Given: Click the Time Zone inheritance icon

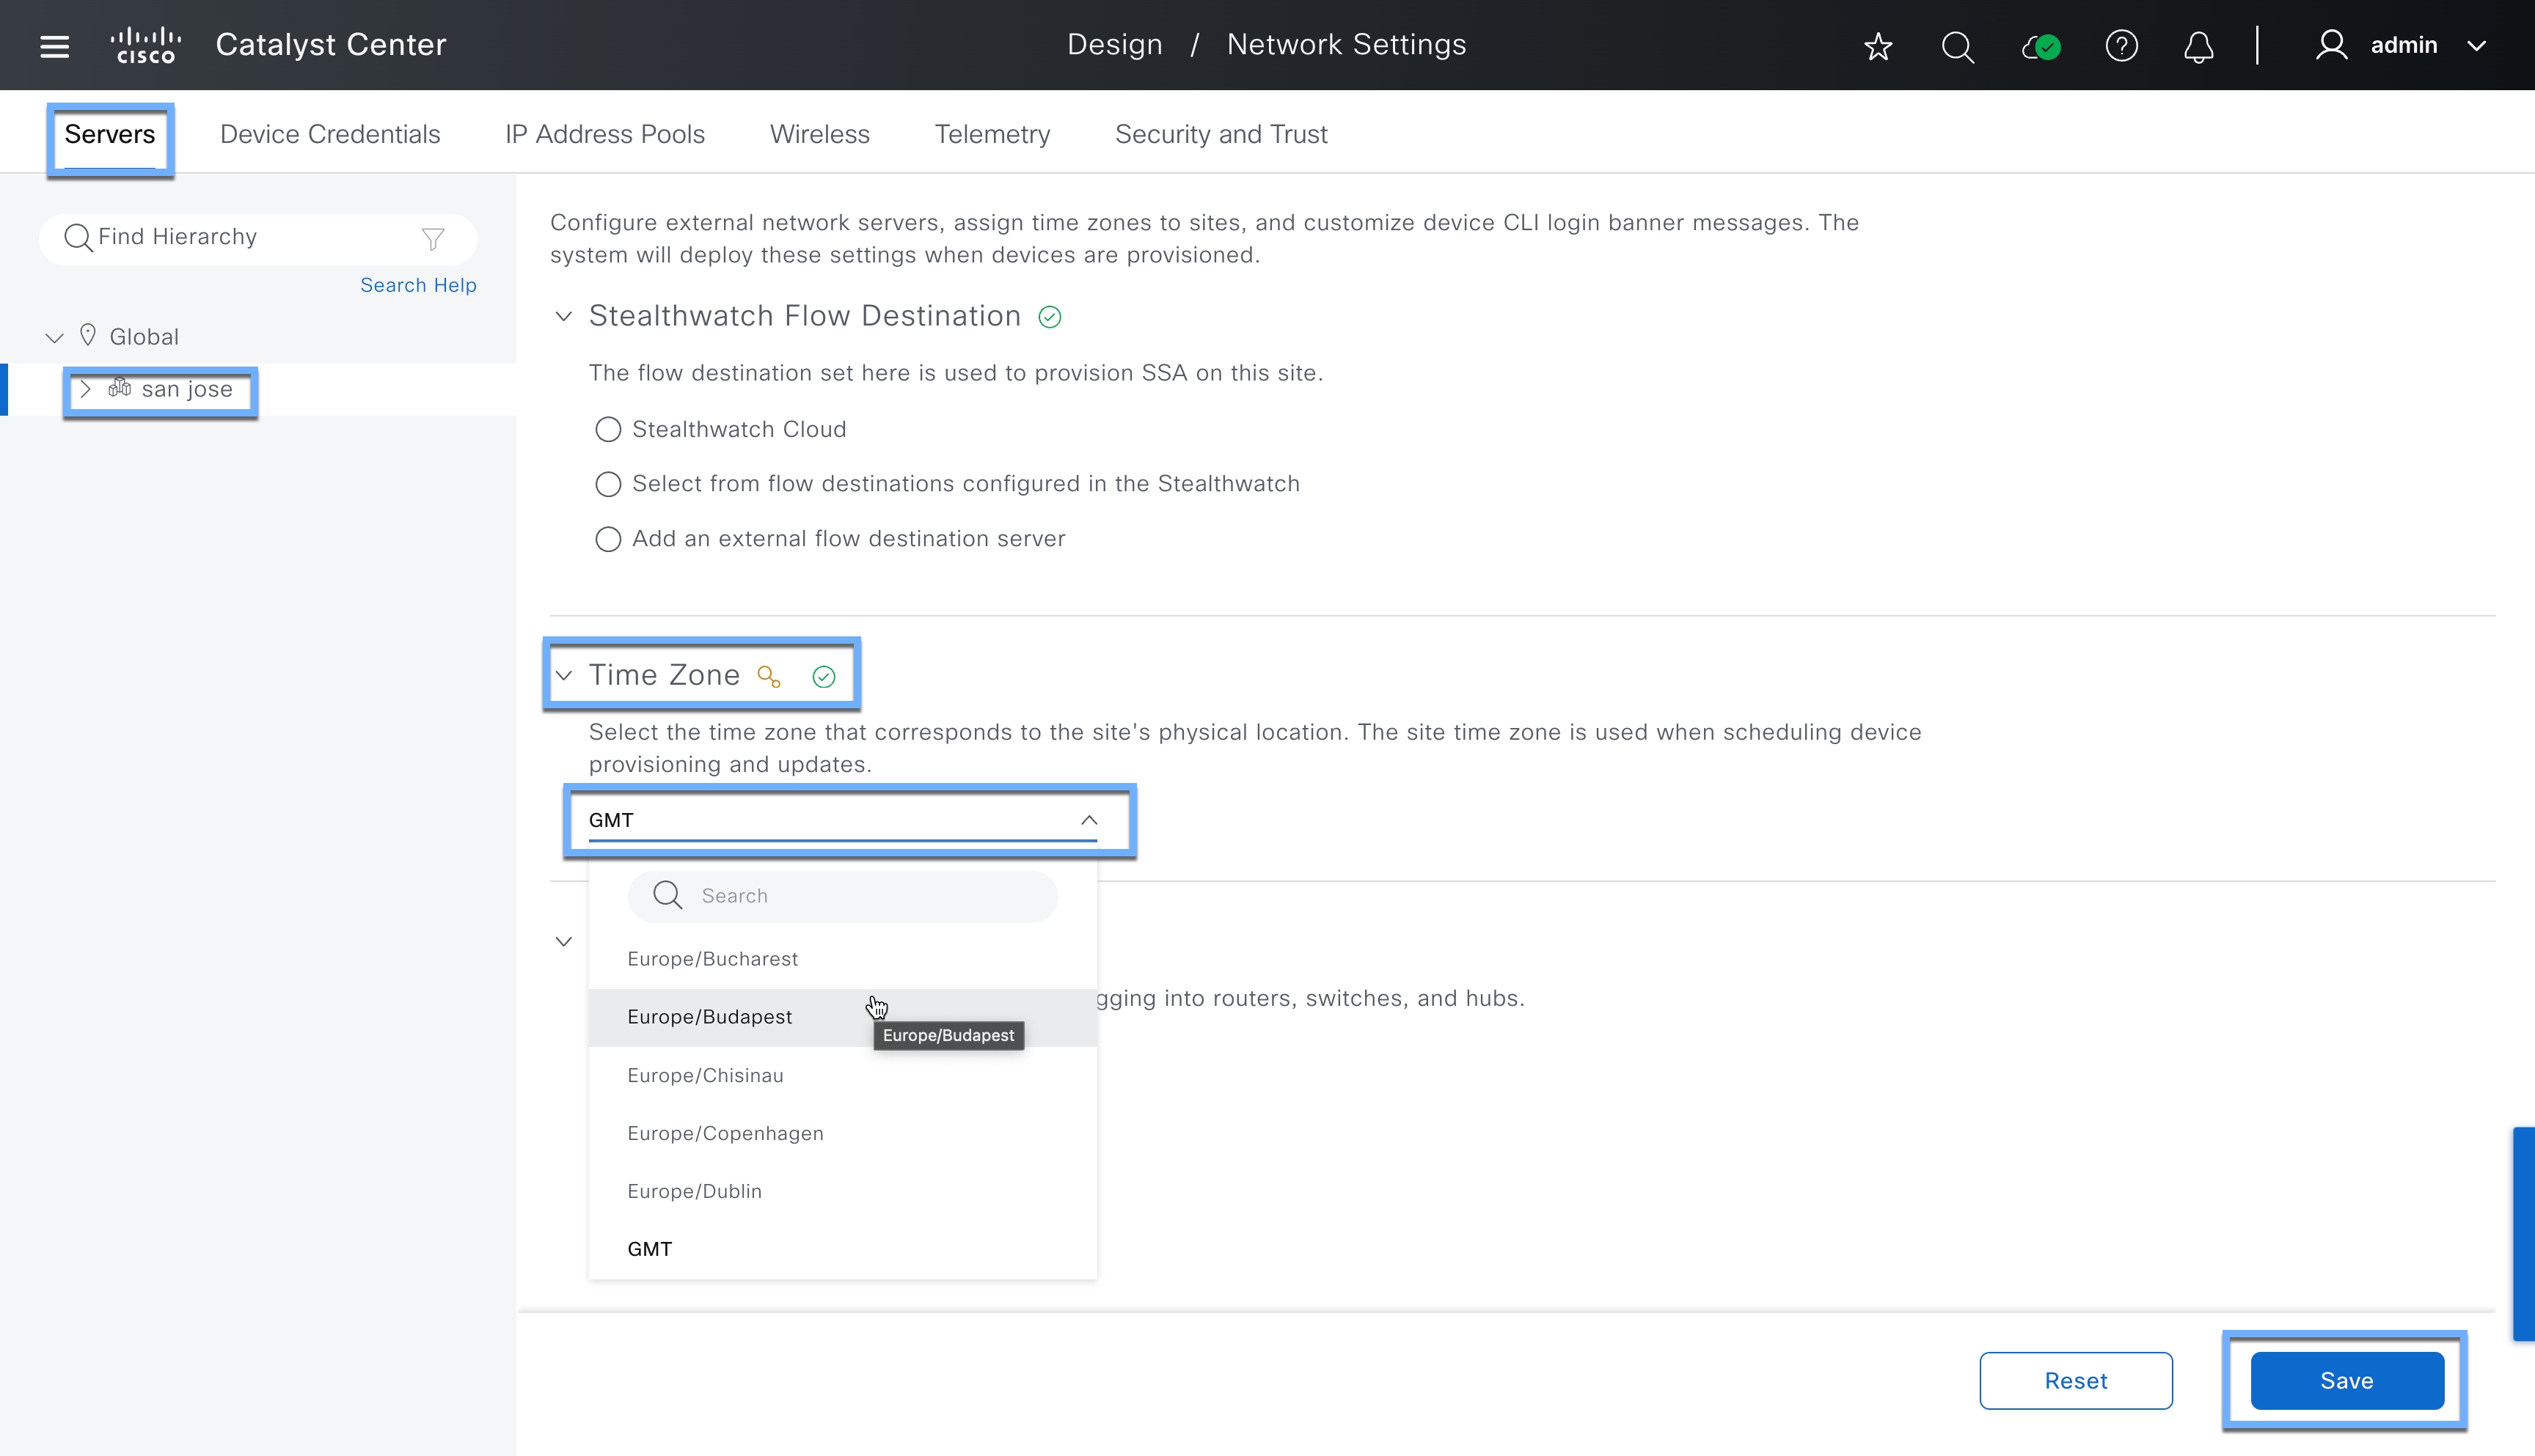Looking at the screenshot, I should (768, 677).
